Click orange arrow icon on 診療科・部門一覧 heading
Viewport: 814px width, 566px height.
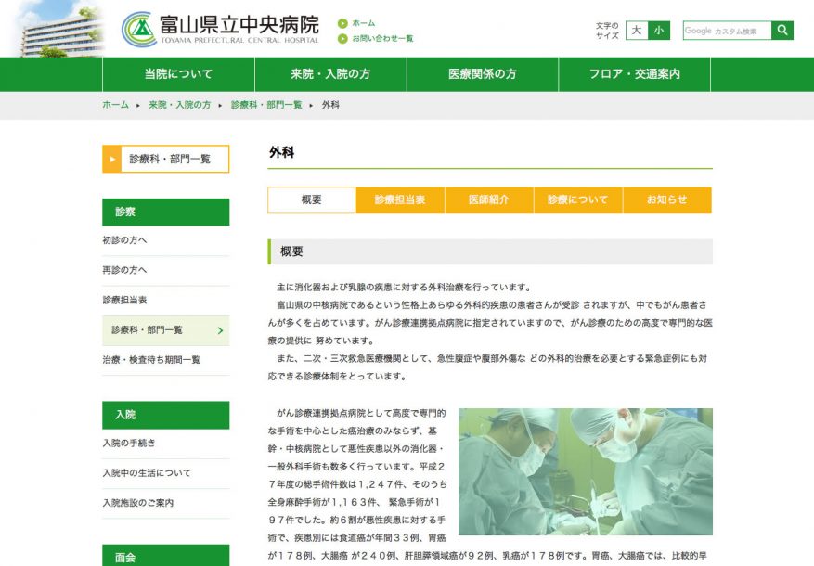pos(112,159)
